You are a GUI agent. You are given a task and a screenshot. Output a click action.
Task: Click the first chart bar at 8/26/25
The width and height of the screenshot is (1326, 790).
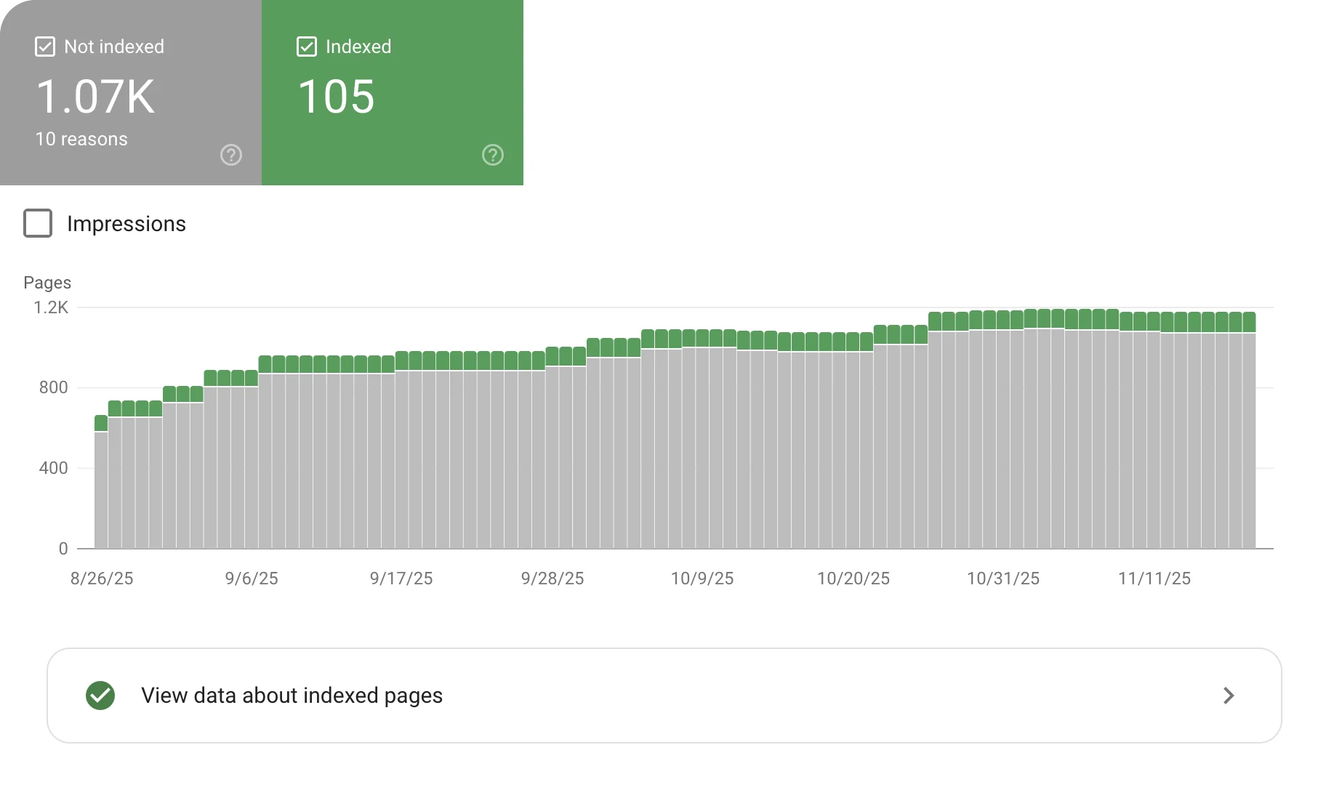[101, 482]
